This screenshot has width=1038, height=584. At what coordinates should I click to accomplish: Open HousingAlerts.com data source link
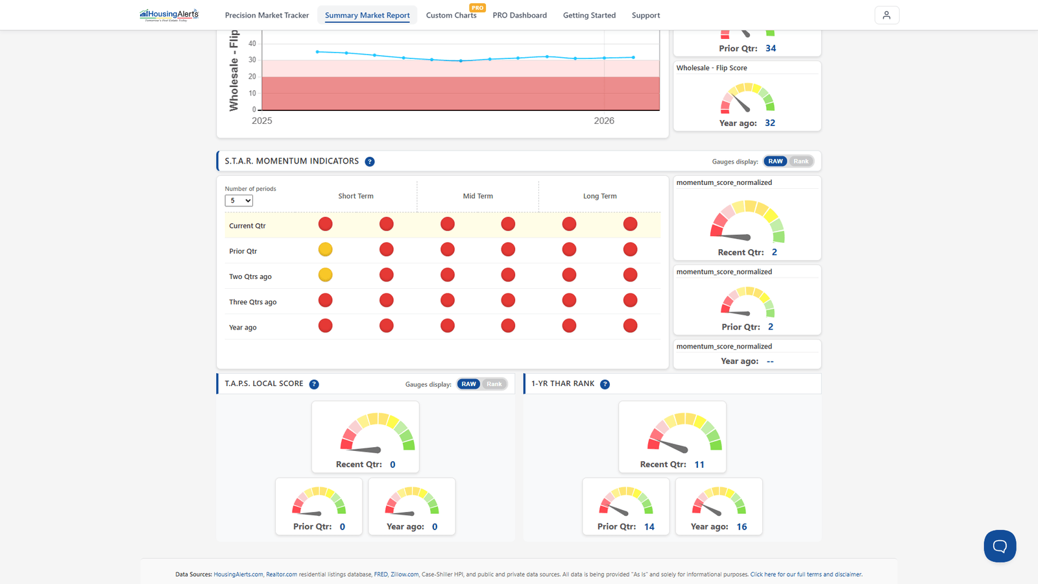click(x=238, y=574)
